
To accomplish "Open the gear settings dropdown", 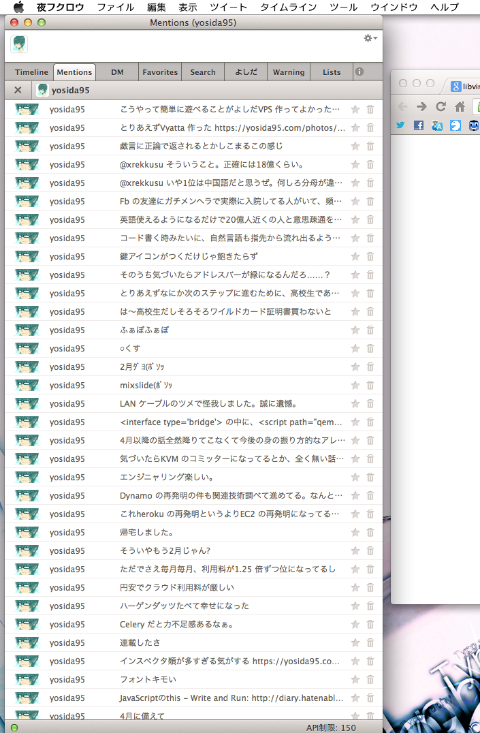I will (370, 39).
